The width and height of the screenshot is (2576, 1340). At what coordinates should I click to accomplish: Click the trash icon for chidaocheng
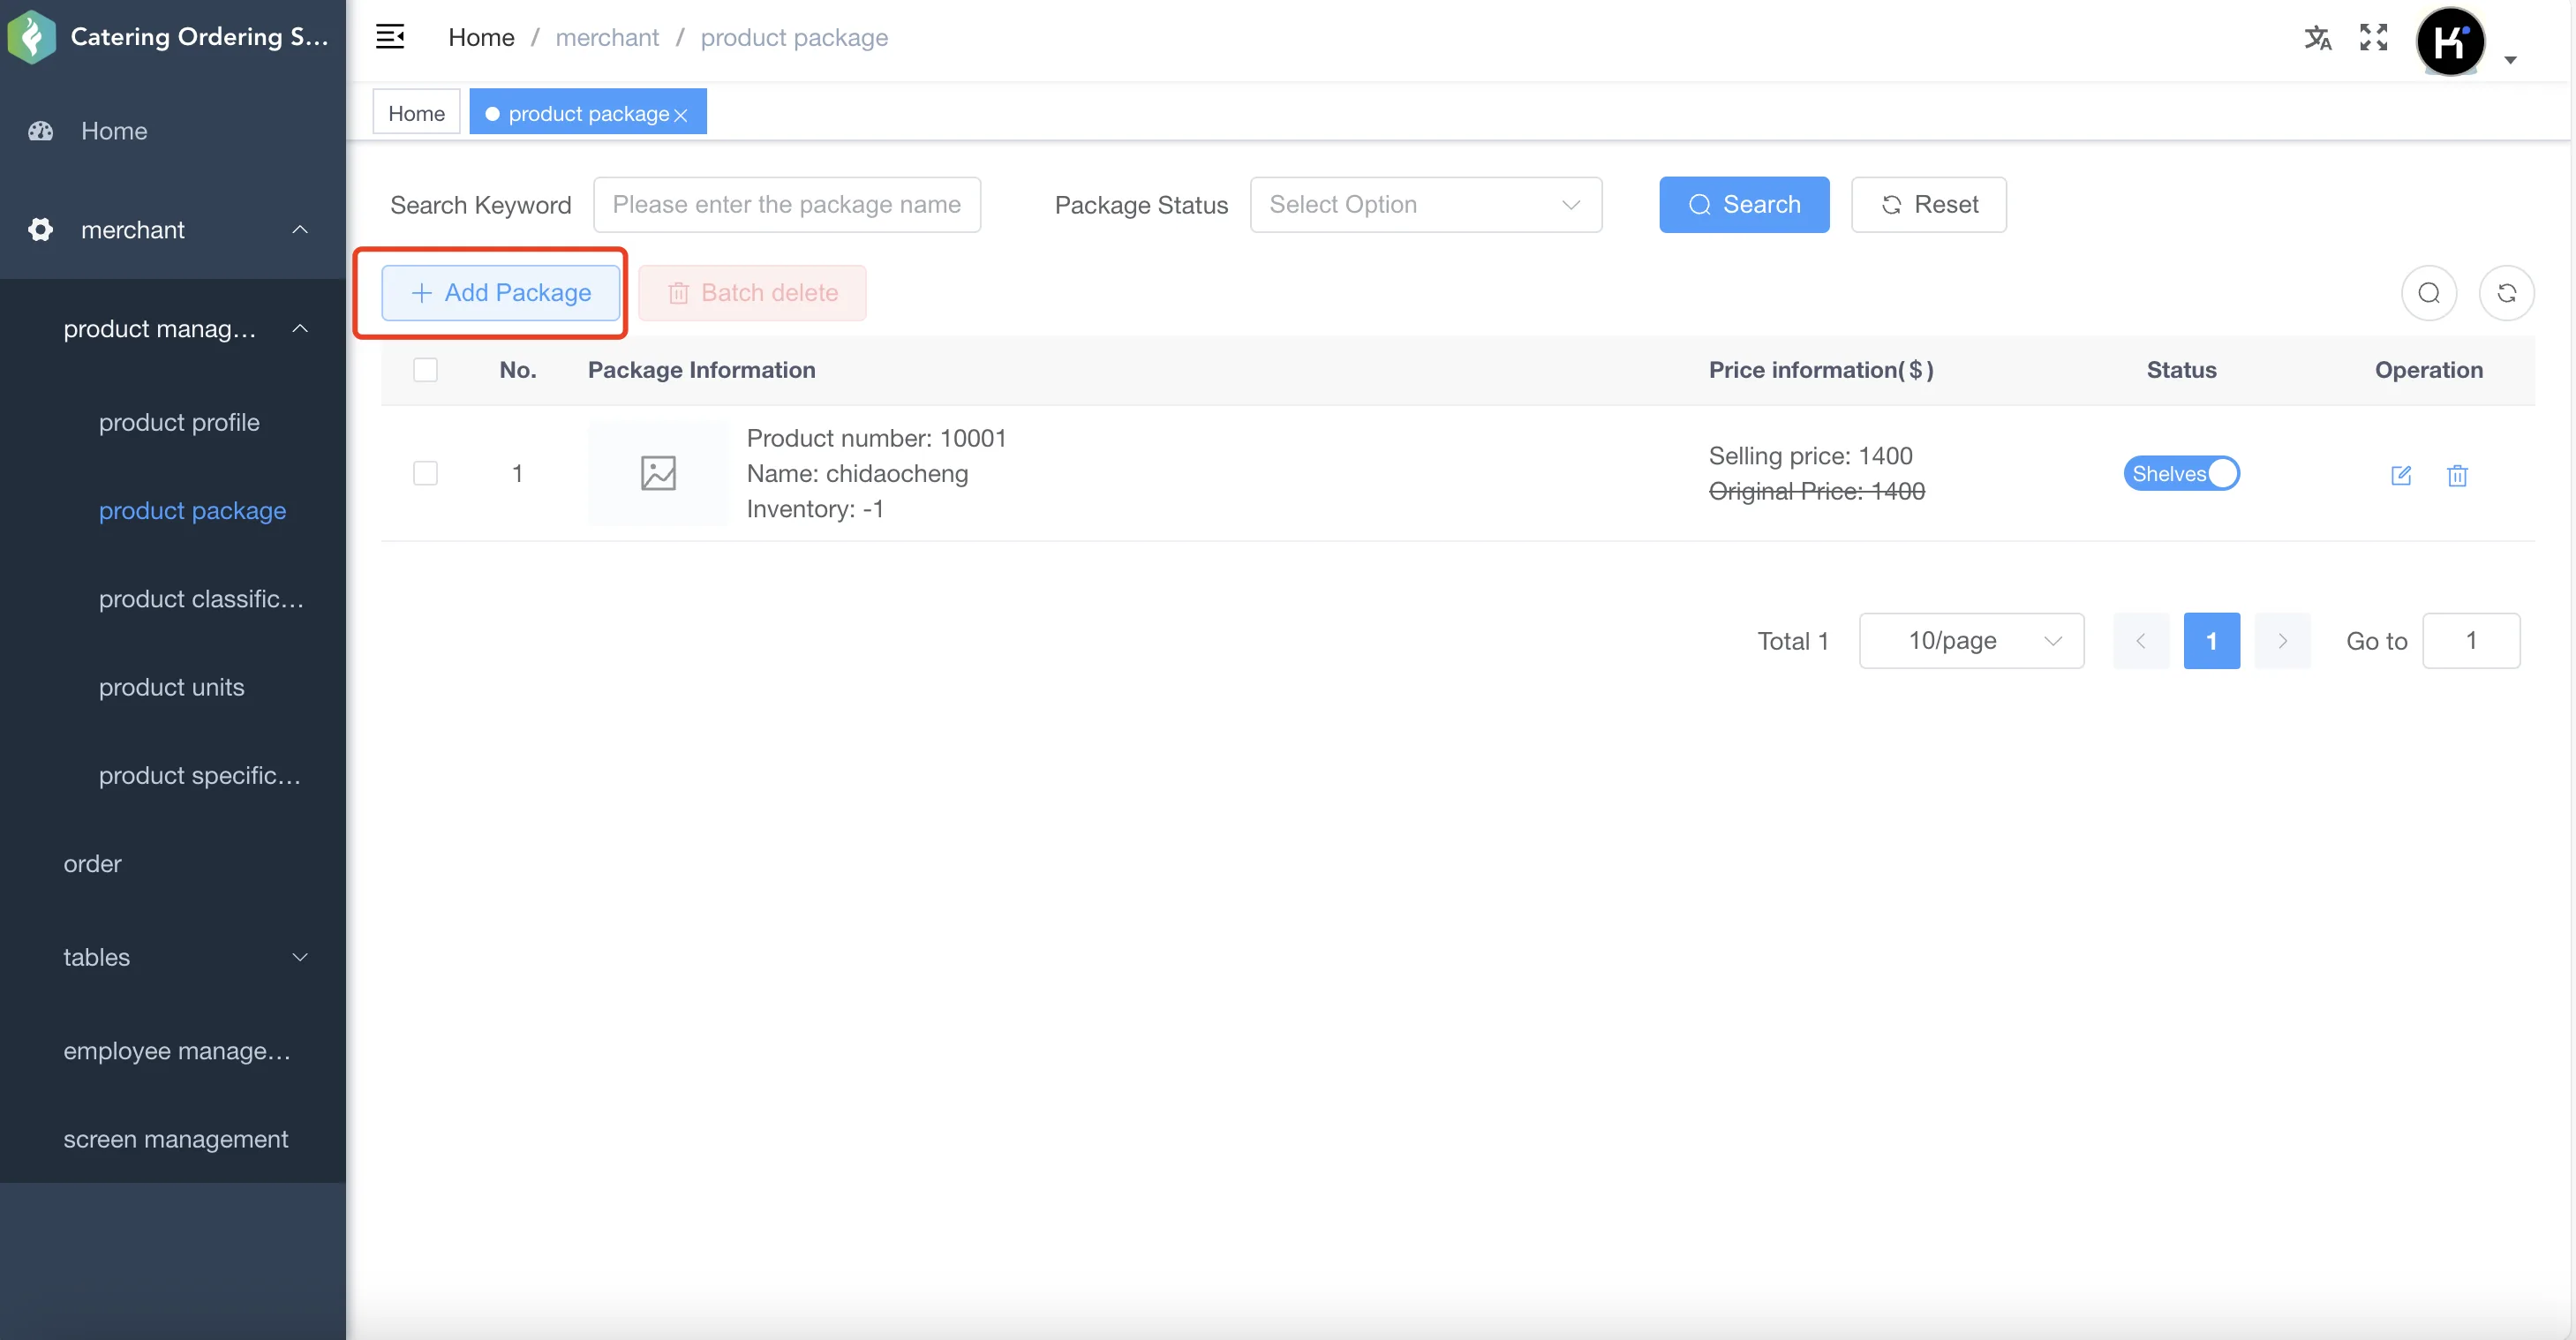click(2457, 475)
